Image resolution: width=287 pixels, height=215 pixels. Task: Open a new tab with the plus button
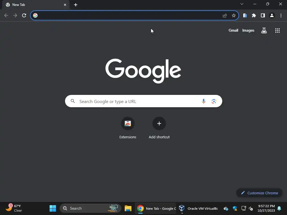(76, 5)
